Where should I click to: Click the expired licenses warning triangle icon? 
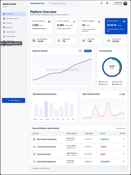[x=99, y=21]
